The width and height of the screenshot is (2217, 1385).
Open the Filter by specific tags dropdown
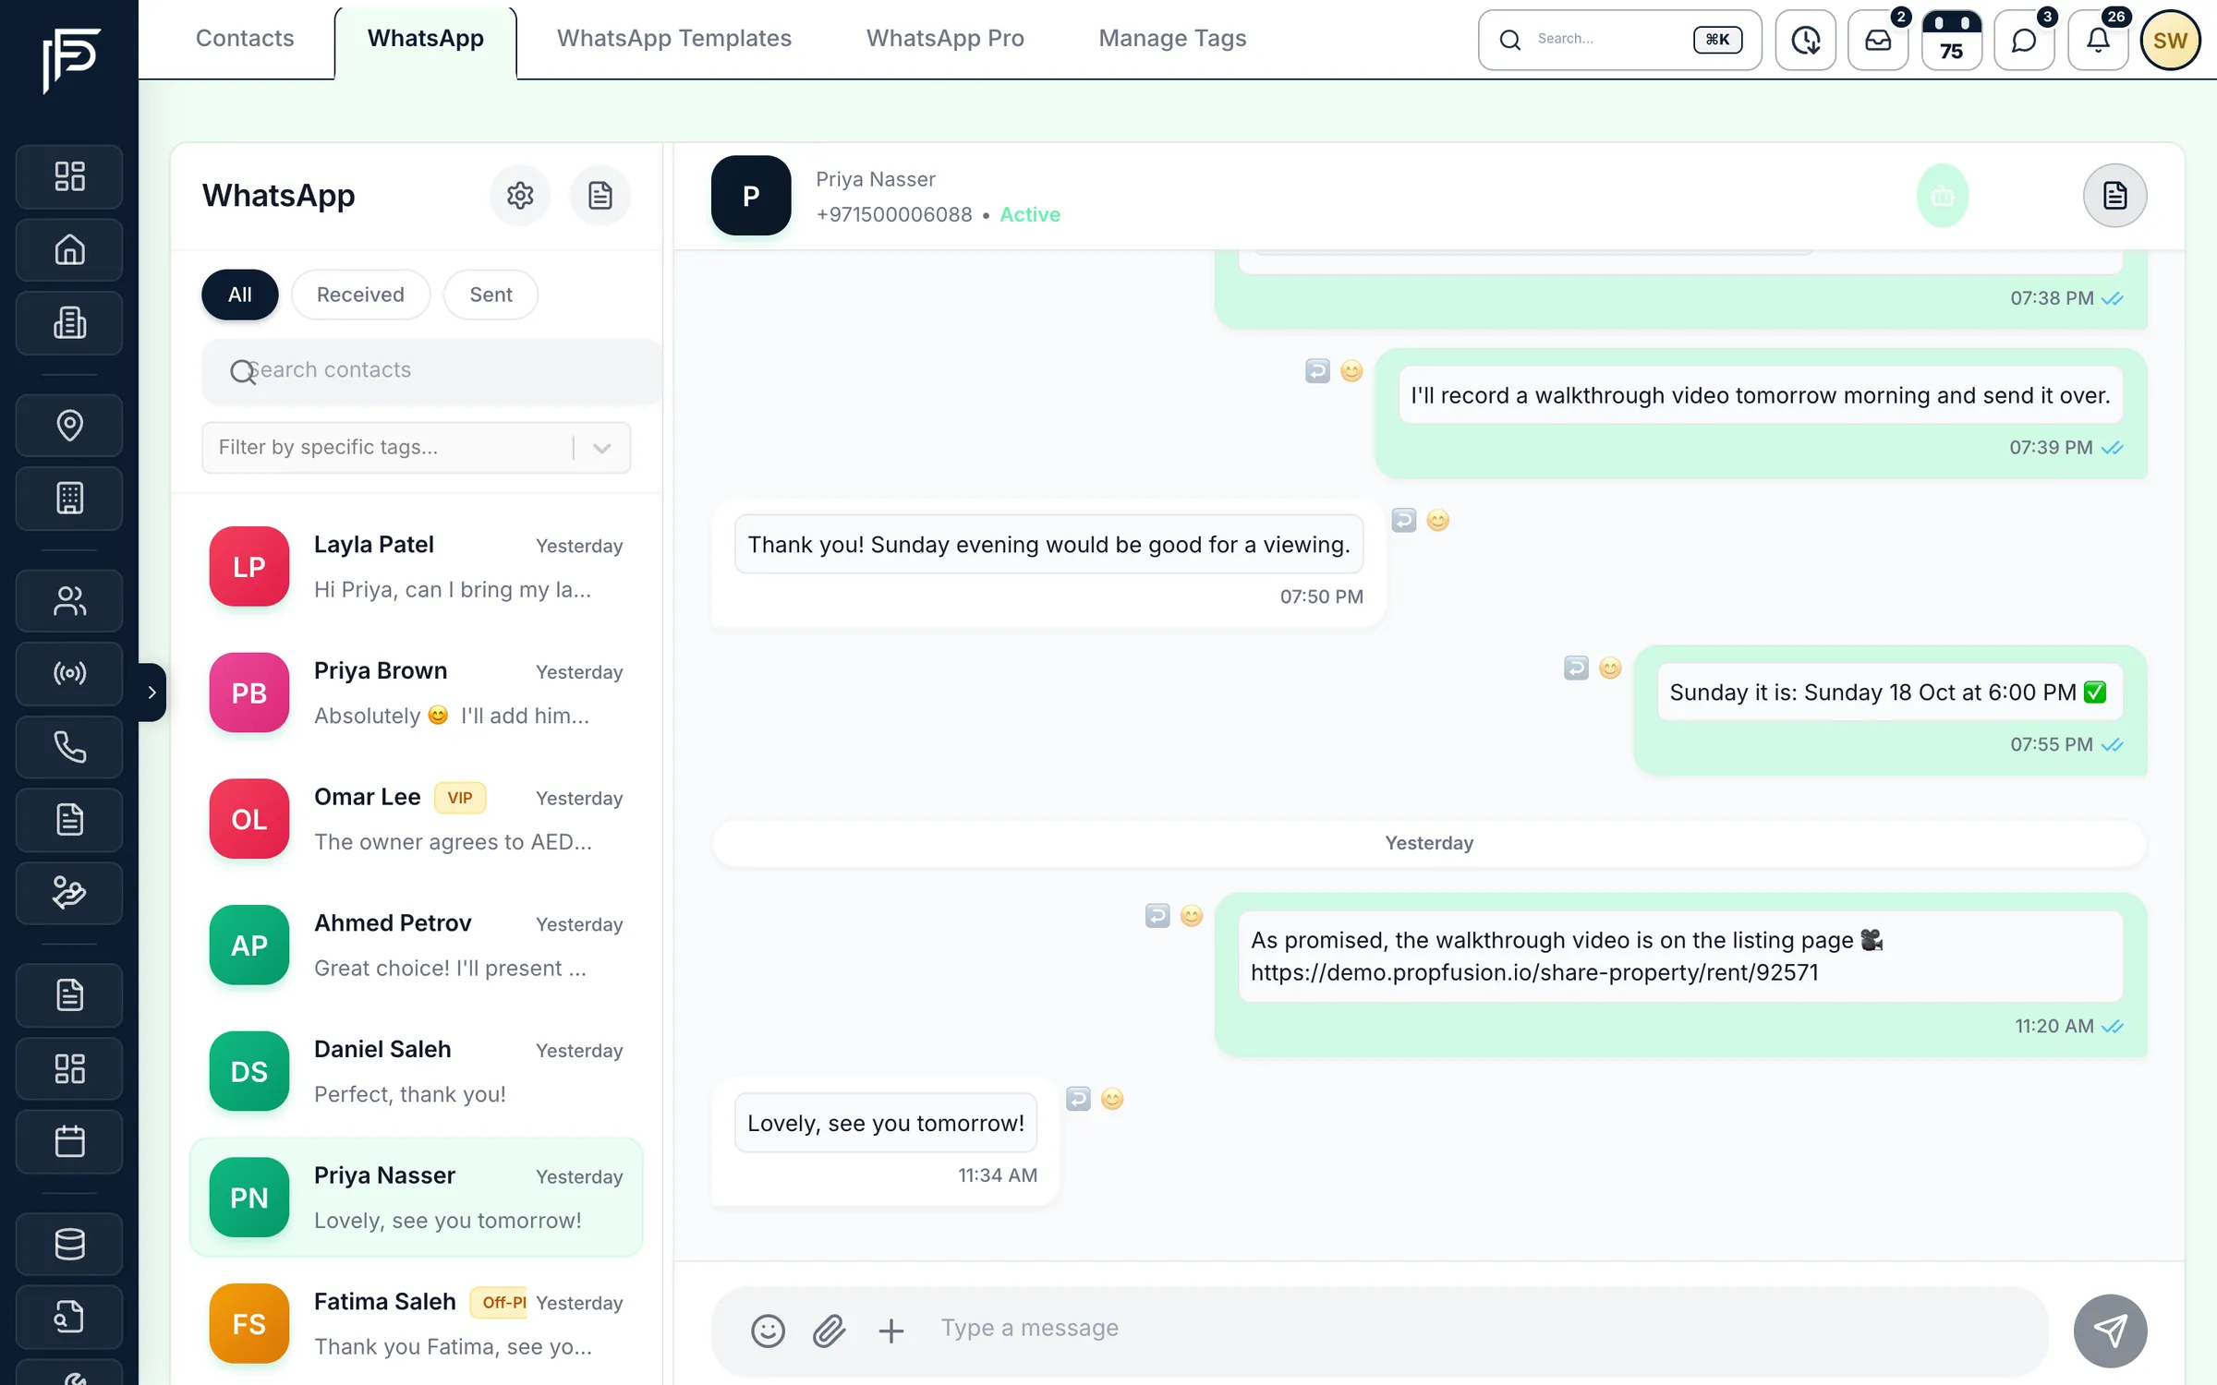pyautogui.click(x=416, y=448)
